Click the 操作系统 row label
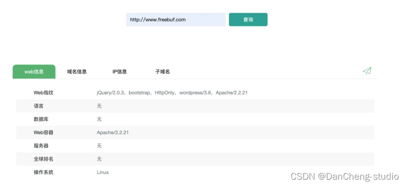 click(44, 172)
